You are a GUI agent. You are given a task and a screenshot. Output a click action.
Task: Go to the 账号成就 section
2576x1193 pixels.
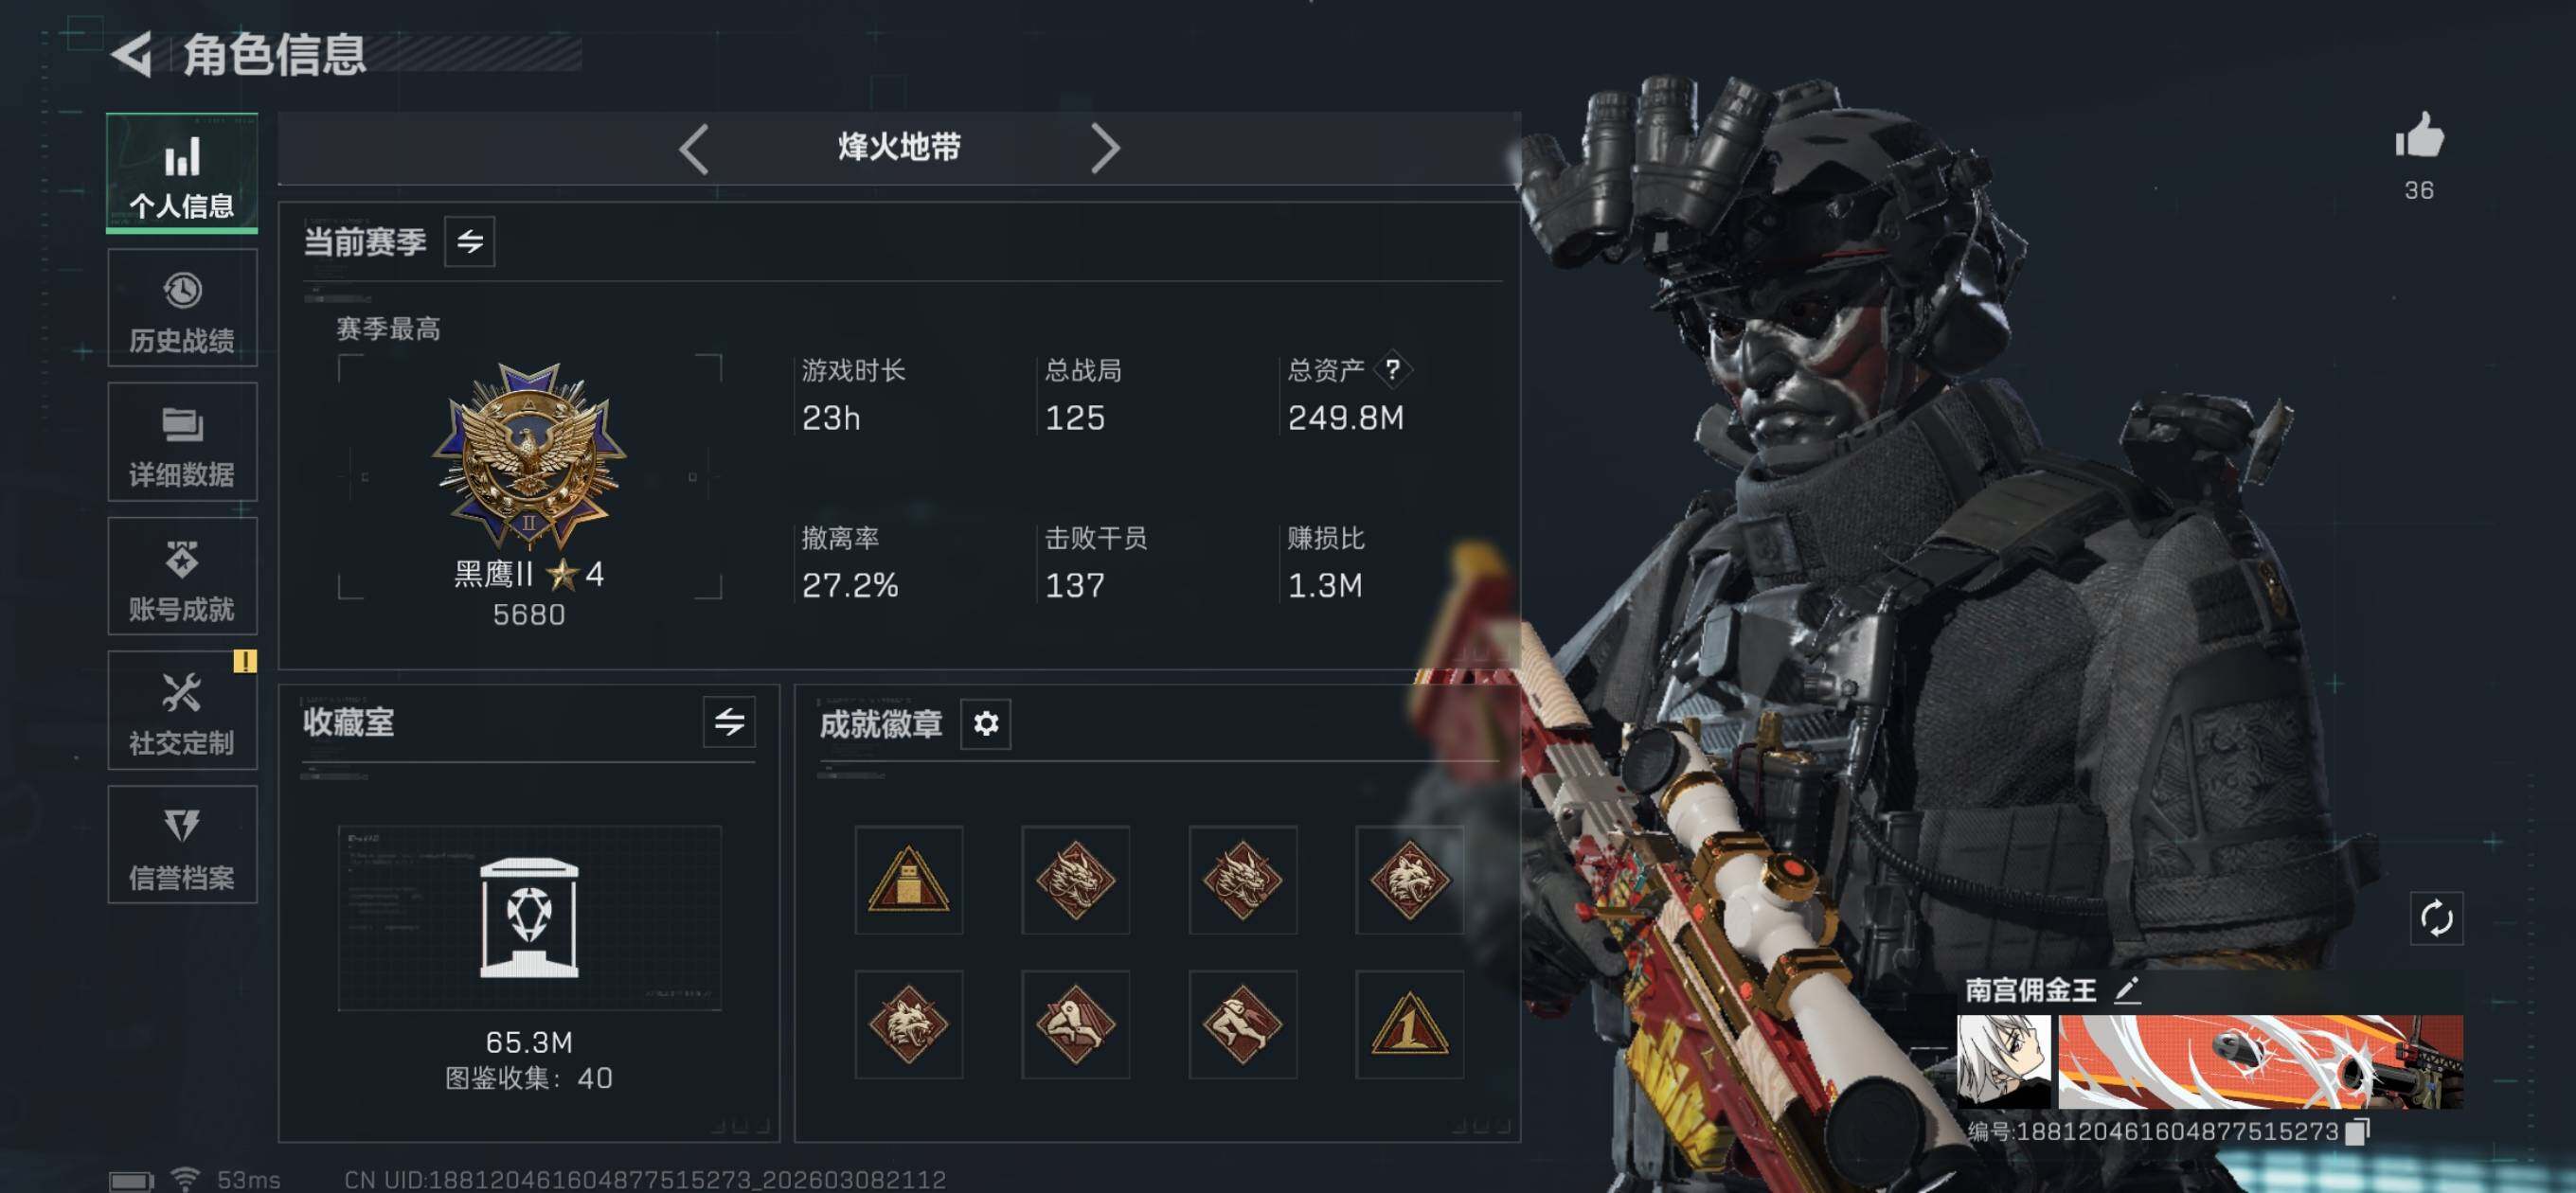[182, 576]
